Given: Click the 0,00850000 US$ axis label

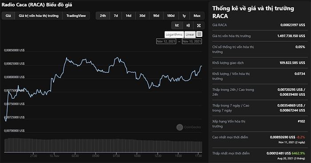Looking at the screenshot, I should click(x=14, y=50).
